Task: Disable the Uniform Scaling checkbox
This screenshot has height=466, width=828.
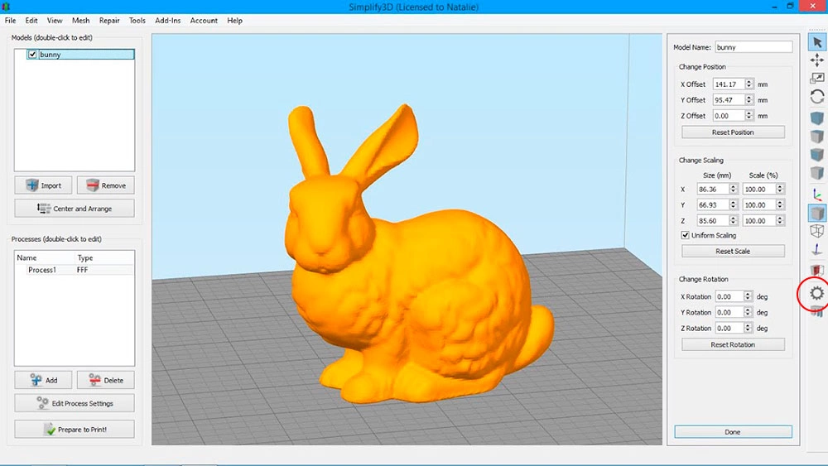Action: 684,236
